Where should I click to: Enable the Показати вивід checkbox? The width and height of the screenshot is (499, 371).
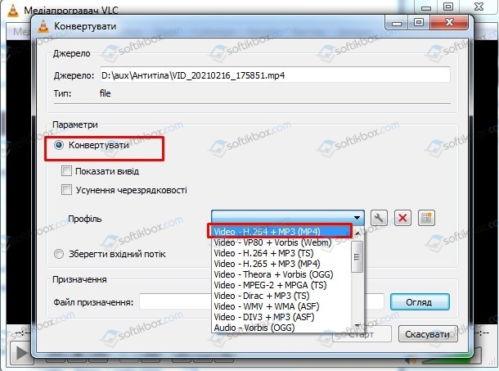(x=66, y=171)
